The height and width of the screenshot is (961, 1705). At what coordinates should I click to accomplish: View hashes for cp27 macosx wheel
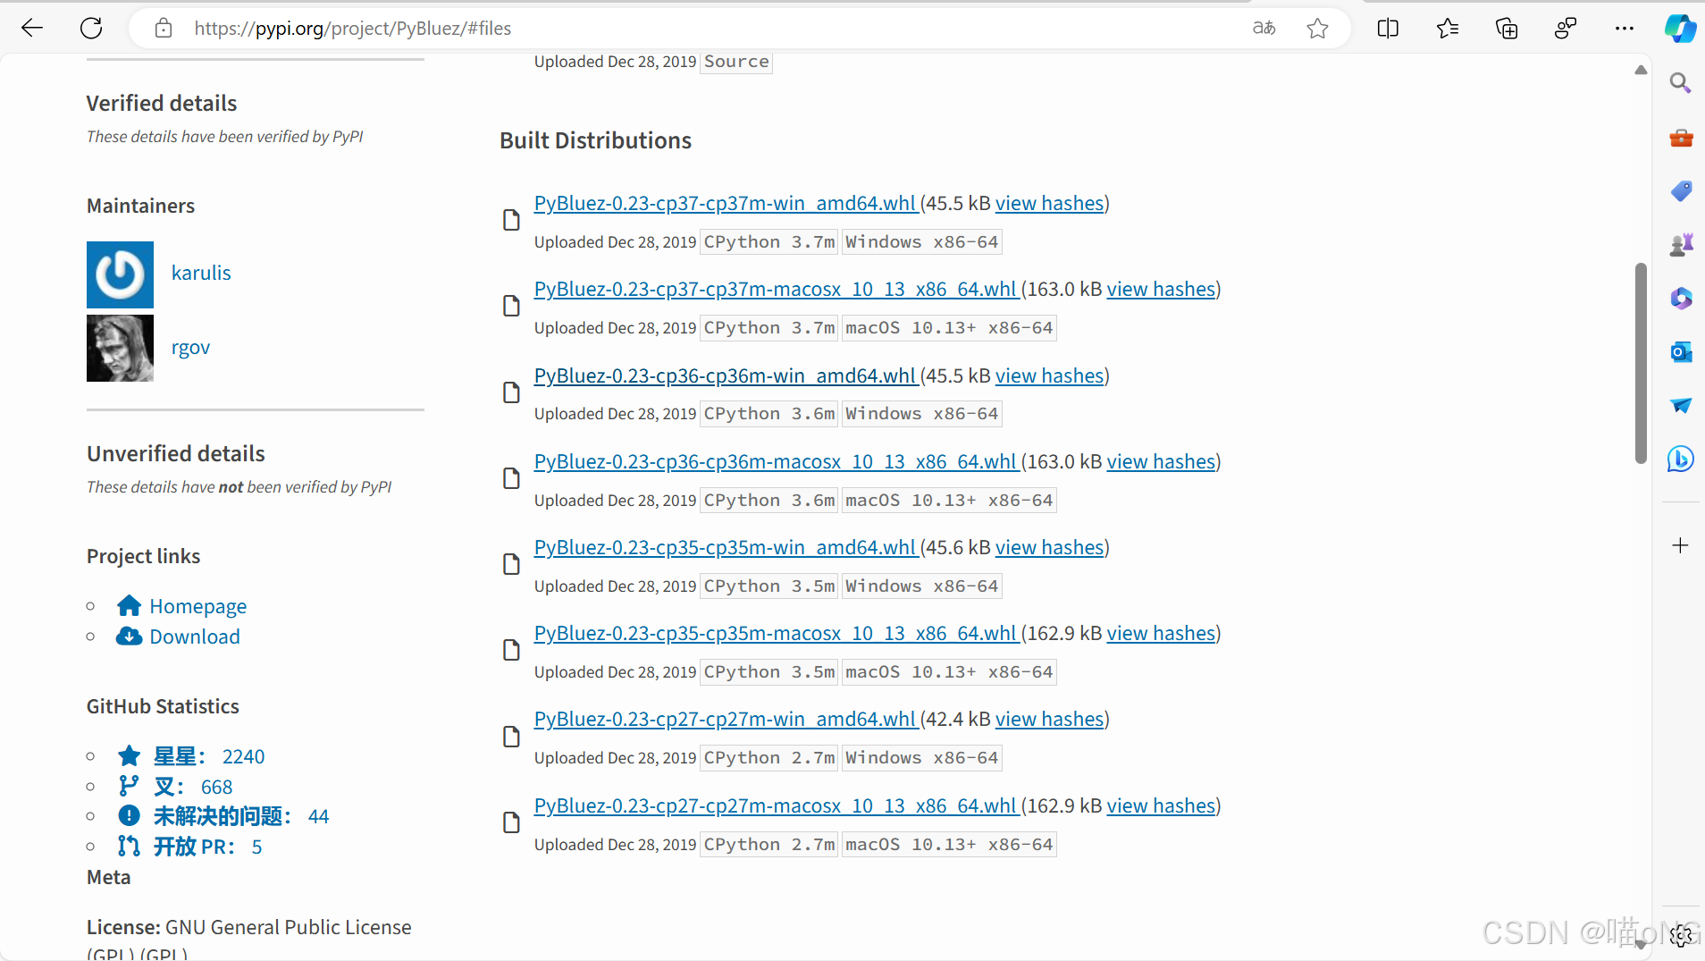(x=1162, y=805)
